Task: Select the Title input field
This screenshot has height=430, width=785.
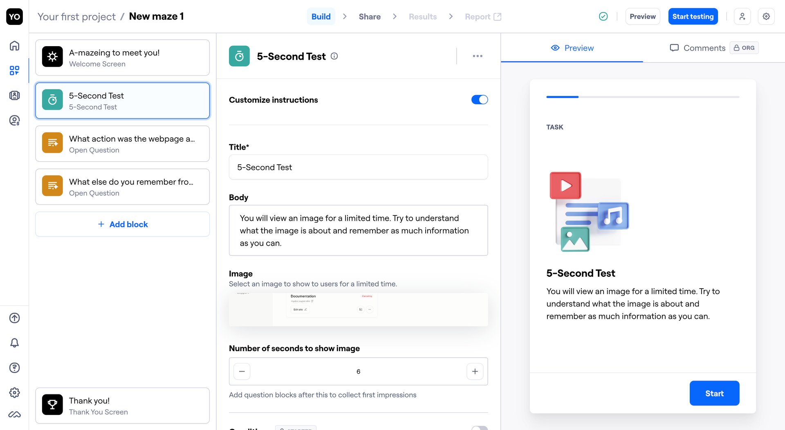Action: [x=358, y=167]
